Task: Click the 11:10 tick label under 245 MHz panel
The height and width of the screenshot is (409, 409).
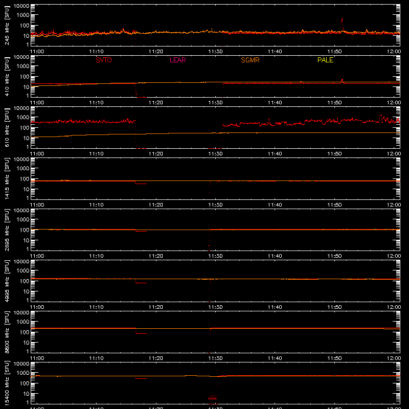Action: (96, 52)
